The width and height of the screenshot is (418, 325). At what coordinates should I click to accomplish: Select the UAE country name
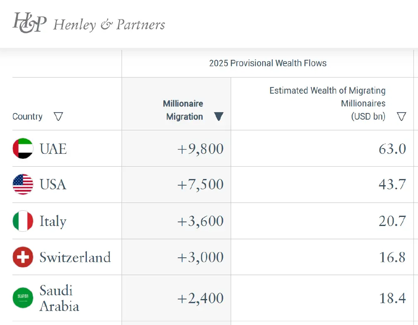tap(53, 149)
